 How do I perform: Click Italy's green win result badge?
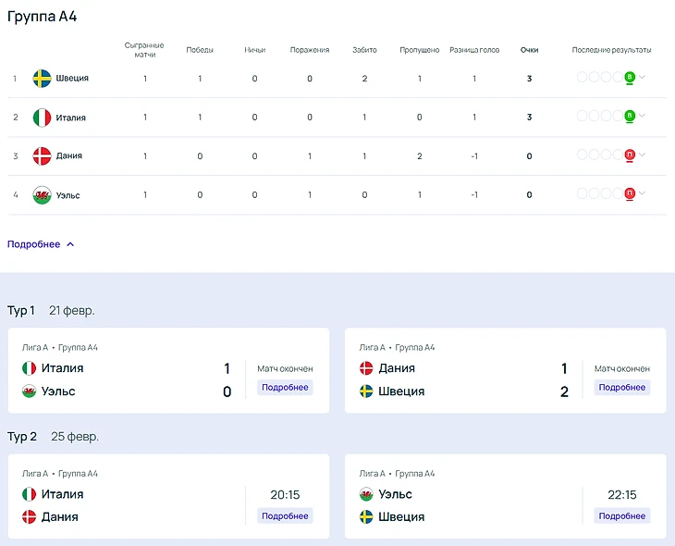click(x=630, y=117)
